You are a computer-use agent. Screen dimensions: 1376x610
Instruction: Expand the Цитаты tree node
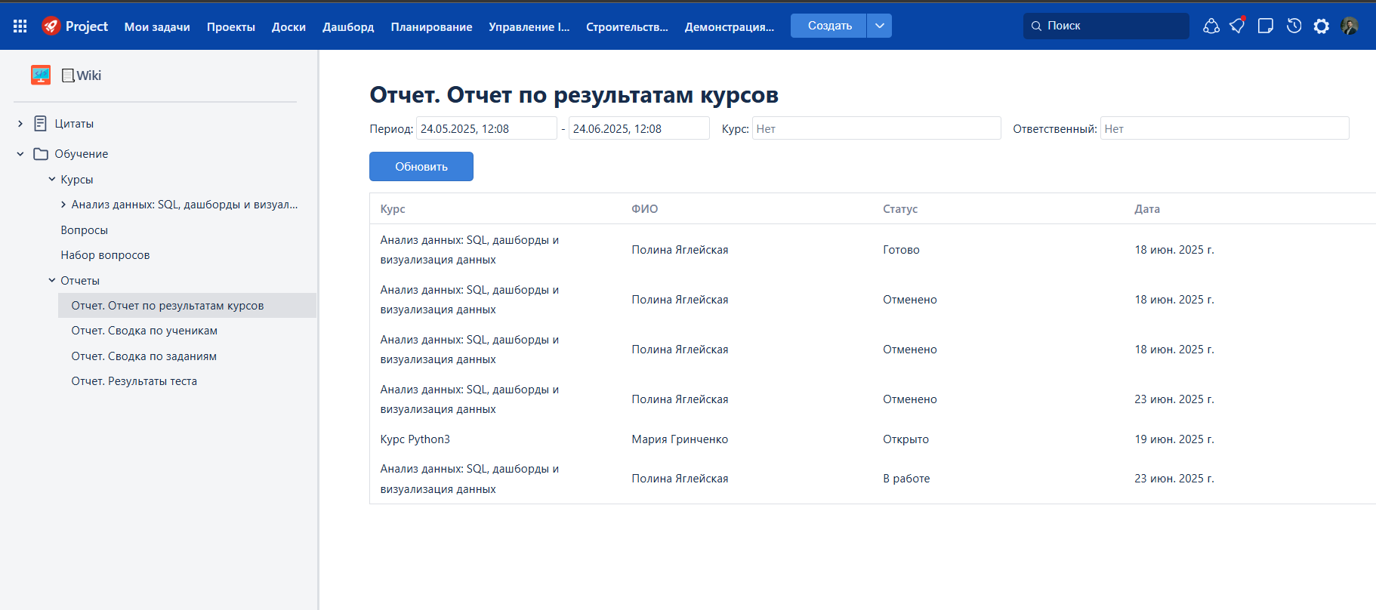point(20,124)
